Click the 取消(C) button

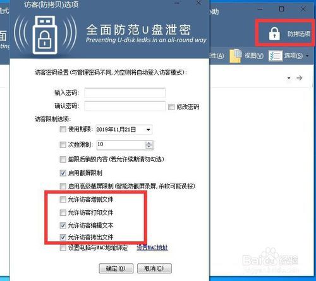tap(154, 268)
